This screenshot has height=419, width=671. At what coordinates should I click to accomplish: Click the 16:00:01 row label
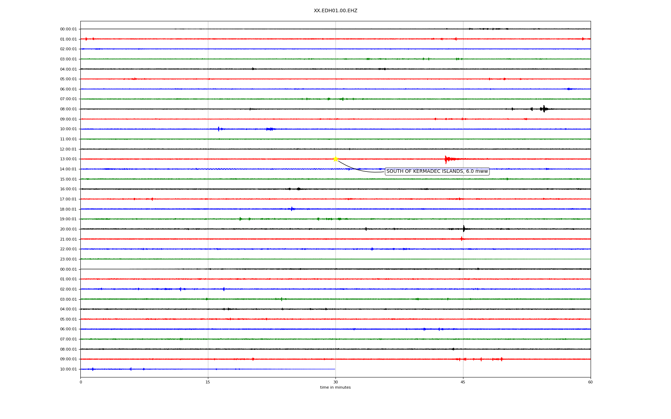click(x=68, y=189)
